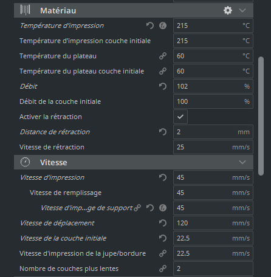Click the Matériau category icon
The width and height of the screenshot is (271, 277).
pyautogui.click(x=26, y=10)
